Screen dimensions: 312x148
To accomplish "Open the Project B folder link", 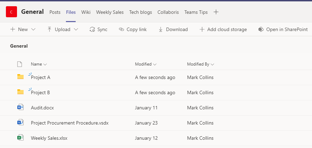I will (x=40, y=92).
